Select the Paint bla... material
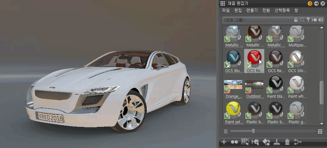327x148 pixels. tap(276, 87)
